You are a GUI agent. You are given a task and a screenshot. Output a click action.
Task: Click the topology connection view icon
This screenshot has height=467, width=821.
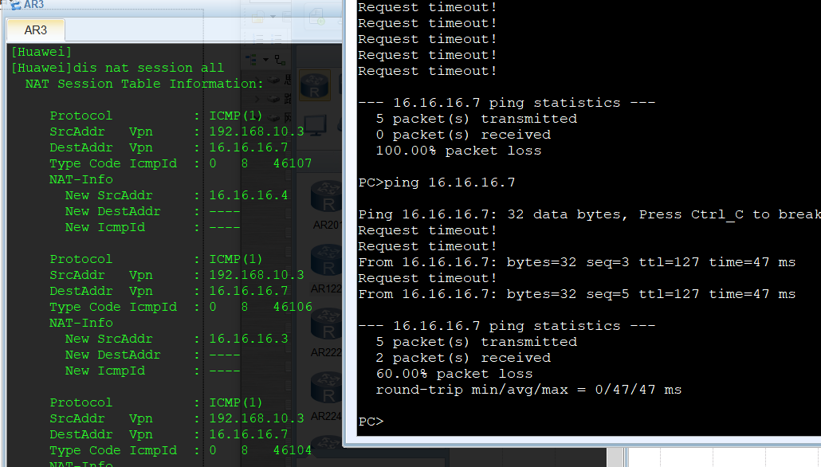pyautogui.click(x=278, y=60)
